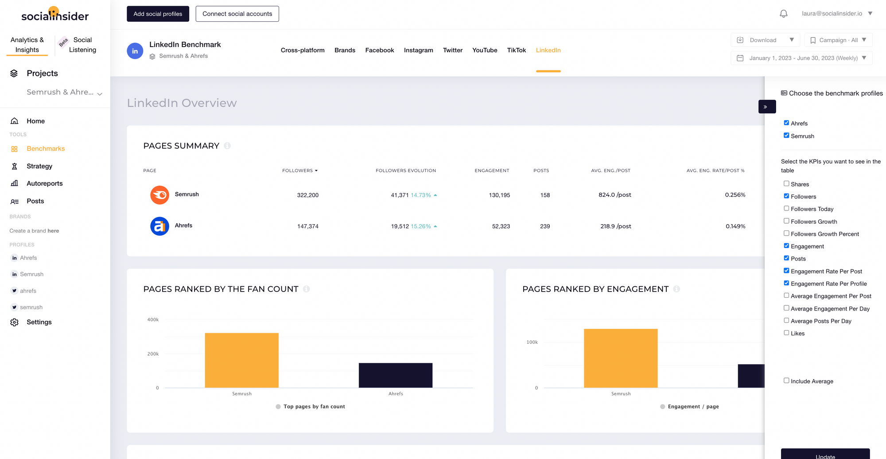
Task: Open the Campaign All dropdown
Action: [838, 40]
